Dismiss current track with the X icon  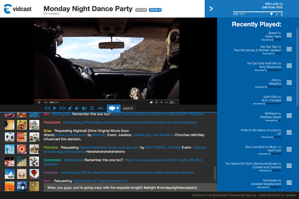point(282,14)
